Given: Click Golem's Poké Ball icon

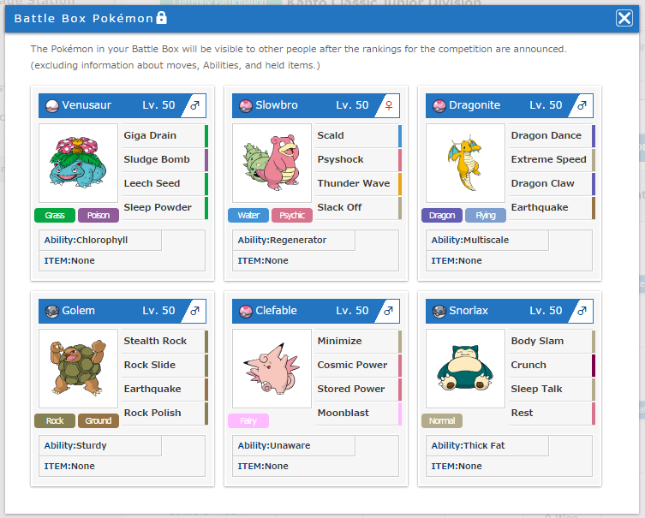Looking at the screenshot, I should (x=52, y=311).
